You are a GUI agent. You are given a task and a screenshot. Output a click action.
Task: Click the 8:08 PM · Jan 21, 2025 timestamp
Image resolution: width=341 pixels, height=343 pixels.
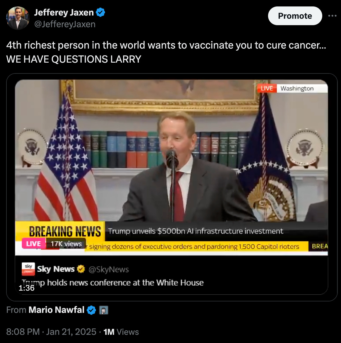coord(51,332)
